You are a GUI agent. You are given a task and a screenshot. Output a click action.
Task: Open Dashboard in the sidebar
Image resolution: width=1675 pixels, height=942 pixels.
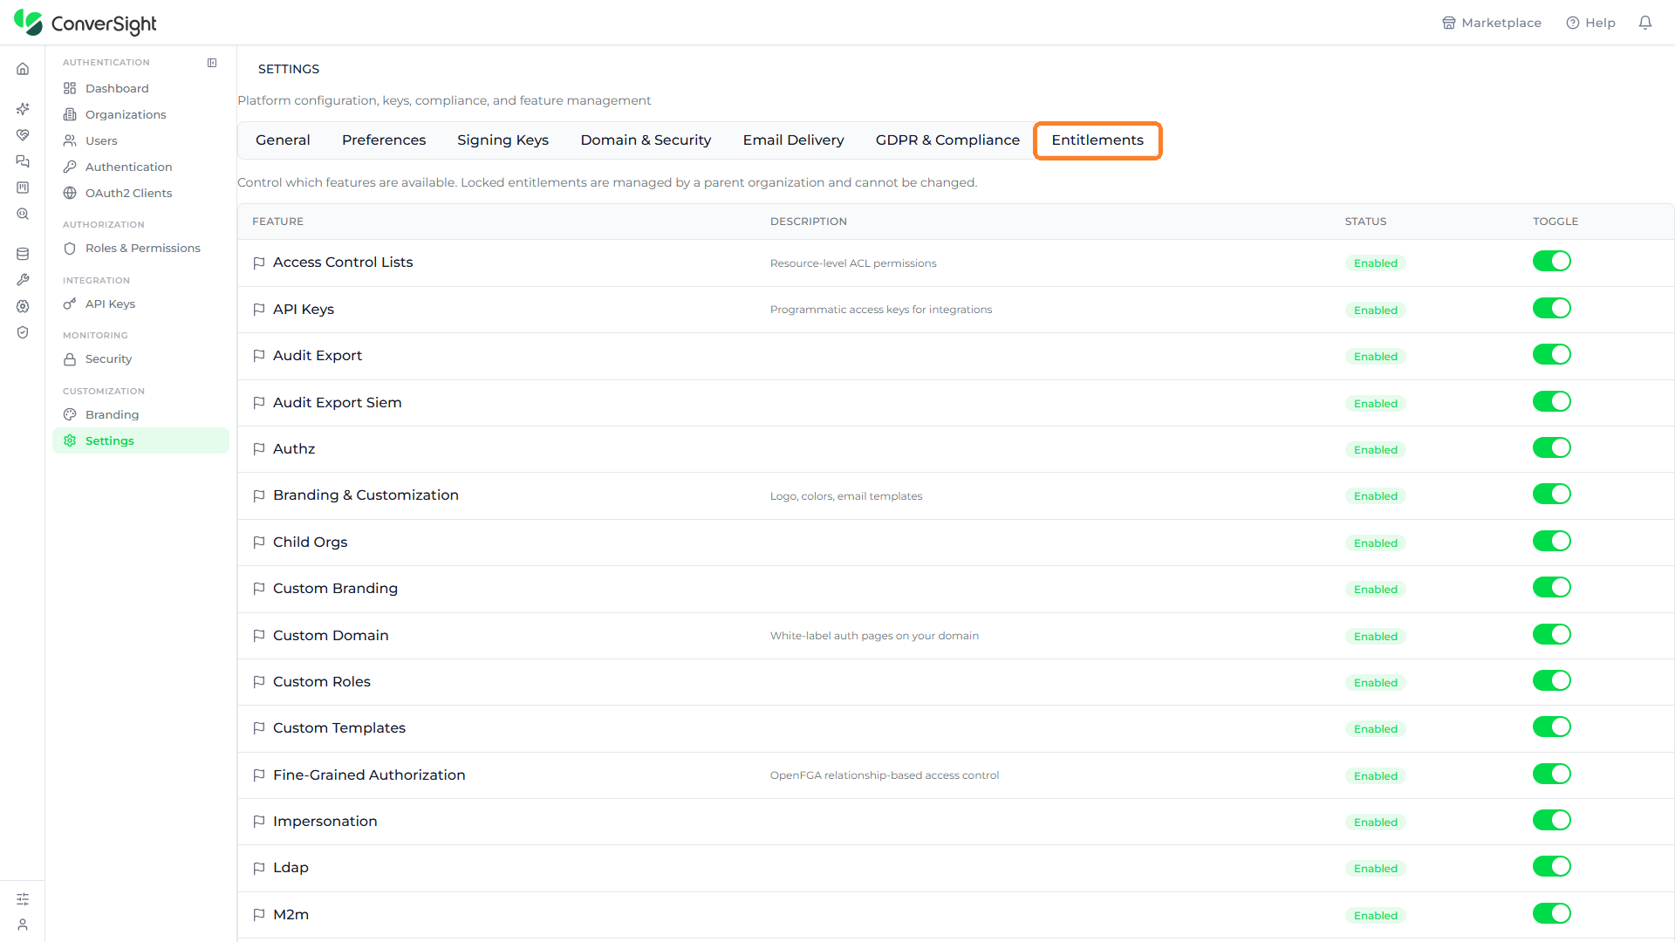140,88
